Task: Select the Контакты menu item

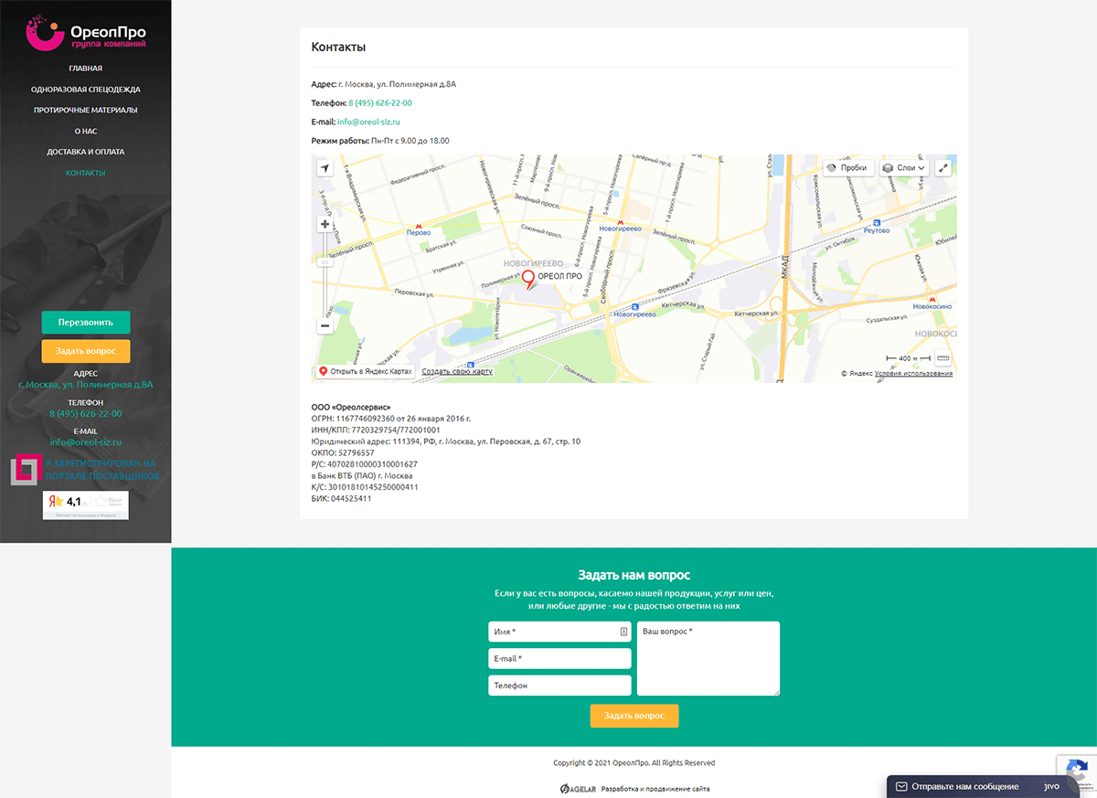Action: (x=86, y=173)
